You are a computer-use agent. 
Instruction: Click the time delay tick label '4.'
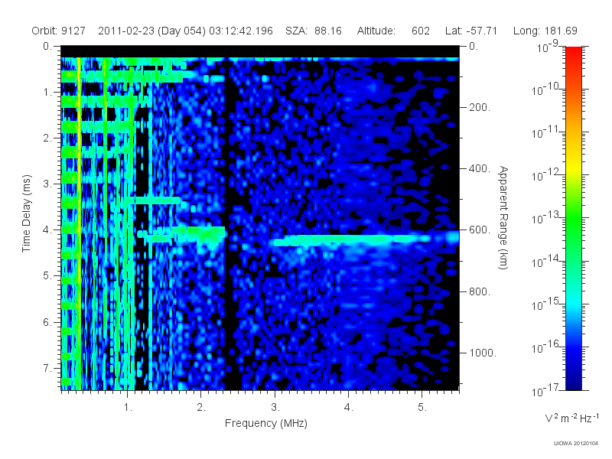click(47, 230)
